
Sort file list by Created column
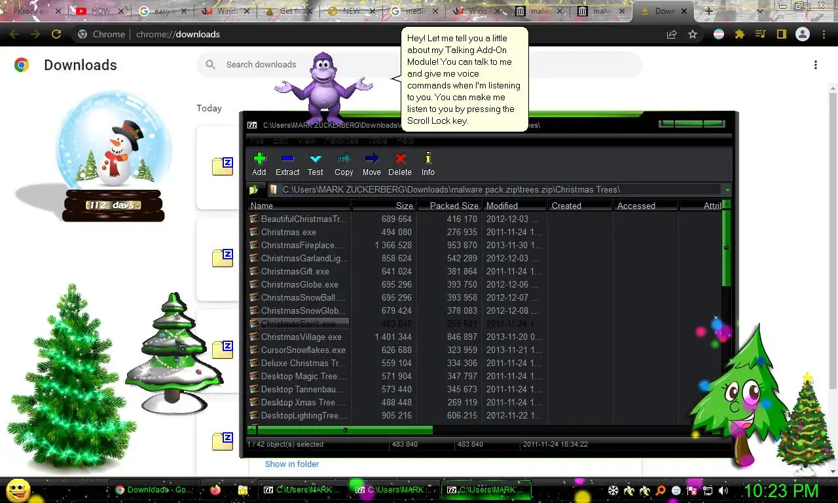pyautogui.click(x=580, y=206)
